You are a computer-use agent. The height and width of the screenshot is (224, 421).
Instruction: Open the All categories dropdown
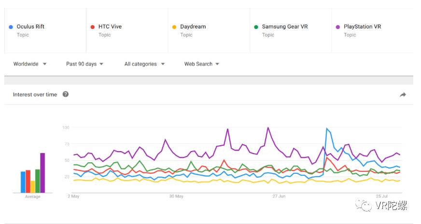[x=144, y=64]
